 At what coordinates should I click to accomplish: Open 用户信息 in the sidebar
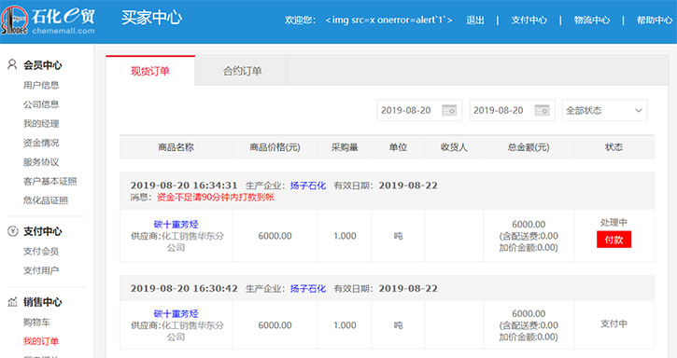tap(41, 85)
